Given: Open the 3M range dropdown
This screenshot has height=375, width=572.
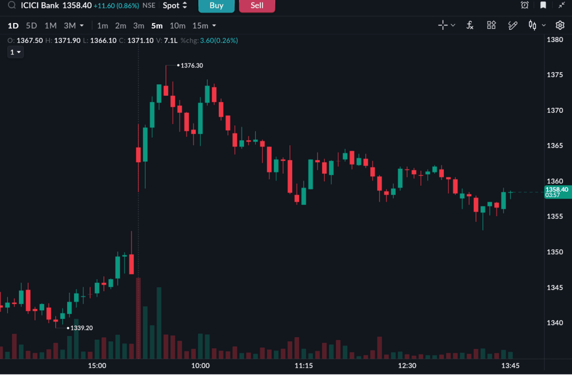Looking at the screenshot, I should click(74, 26).
